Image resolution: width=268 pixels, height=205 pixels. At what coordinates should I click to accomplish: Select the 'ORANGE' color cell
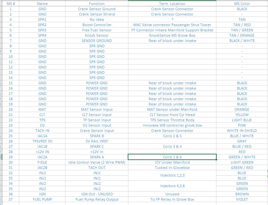point(242,109)
